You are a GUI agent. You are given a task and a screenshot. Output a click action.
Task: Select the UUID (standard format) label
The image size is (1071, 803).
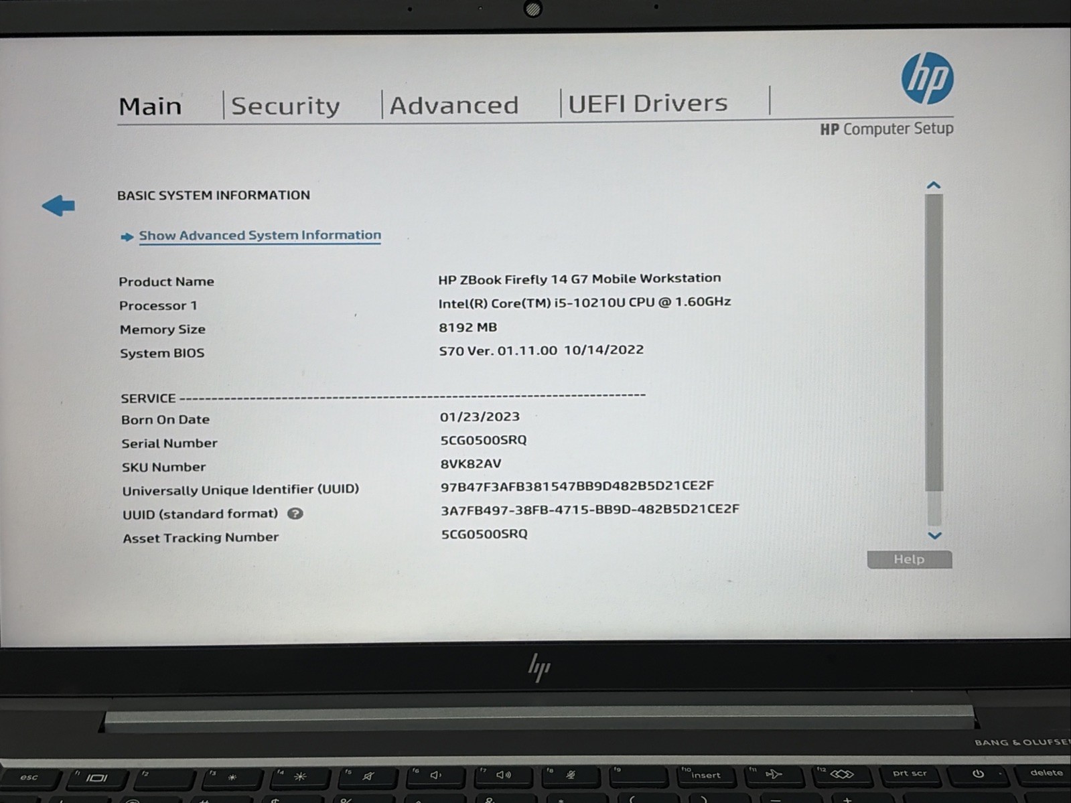pyautogui.click(x=200, y=514)
